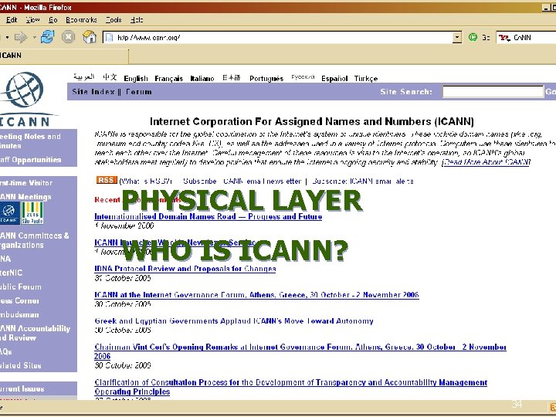Open ICANN Meetings sidebar link

click(25, 196)
